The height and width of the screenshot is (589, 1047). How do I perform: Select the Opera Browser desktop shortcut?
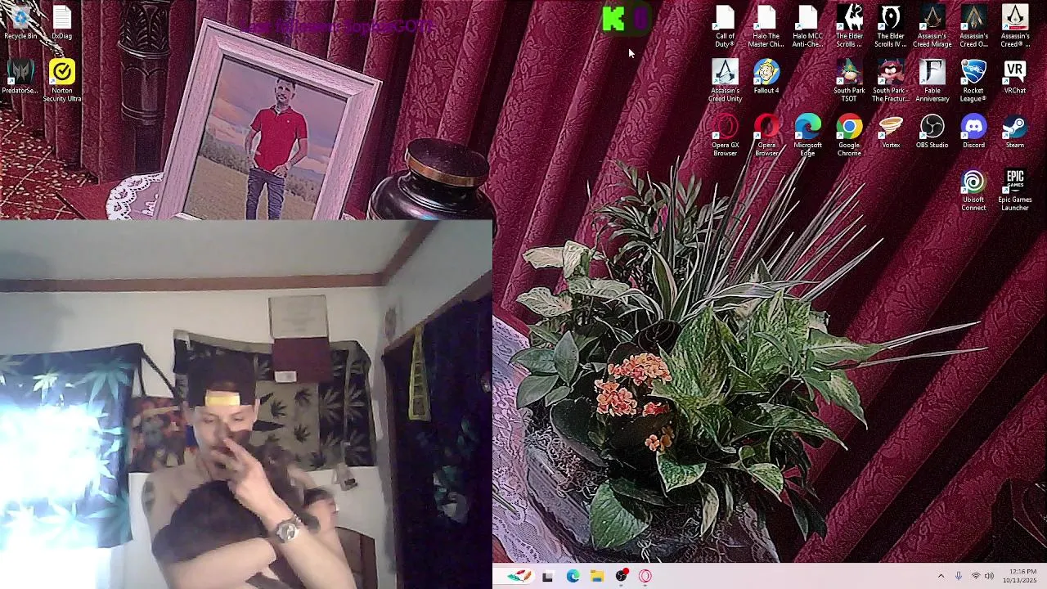766,136
